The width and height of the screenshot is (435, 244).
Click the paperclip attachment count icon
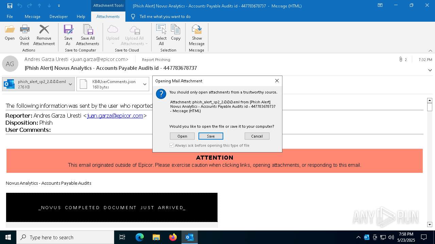pyautogui.click(x=401, y=59)
